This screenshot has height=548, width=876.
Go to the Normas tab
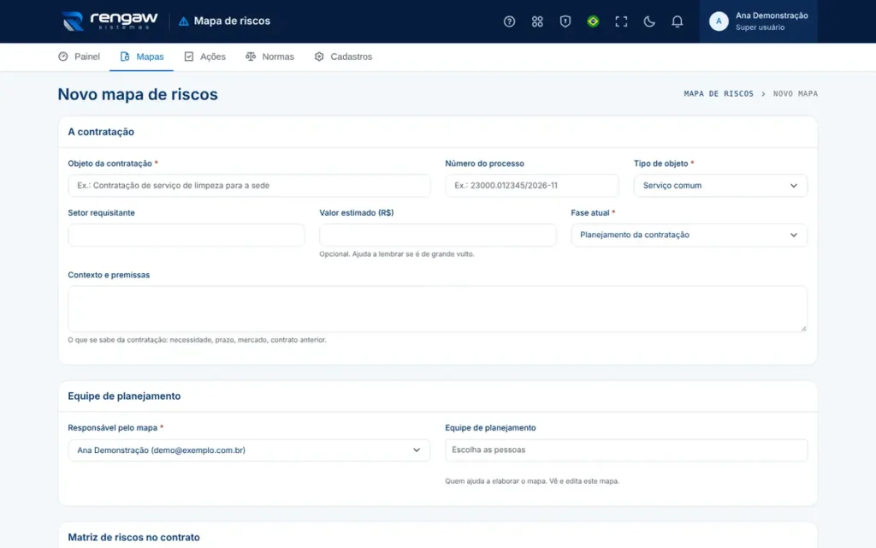point(269,57)
